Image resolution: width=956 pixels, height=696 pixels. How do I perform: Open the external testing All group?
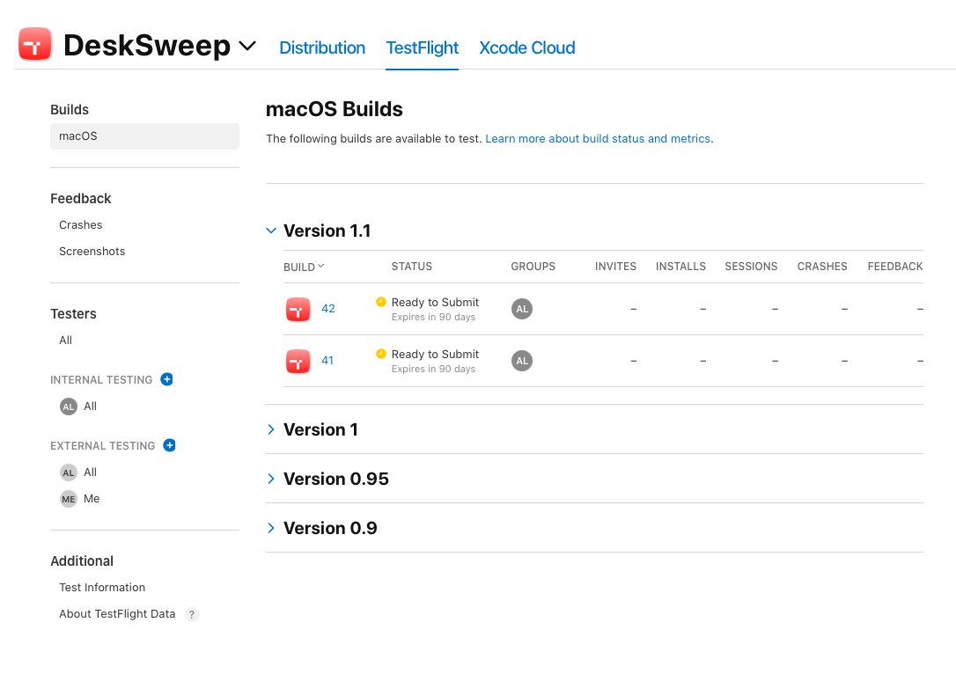[91, 472]
